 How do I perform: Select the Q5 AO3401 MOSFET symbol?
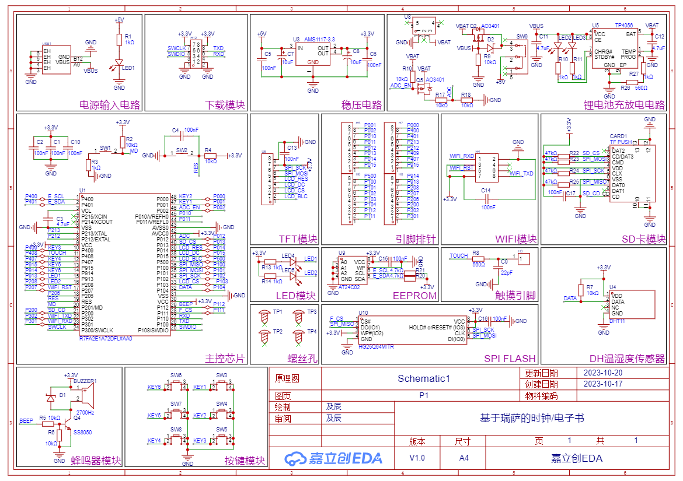[x=424, y=89]
